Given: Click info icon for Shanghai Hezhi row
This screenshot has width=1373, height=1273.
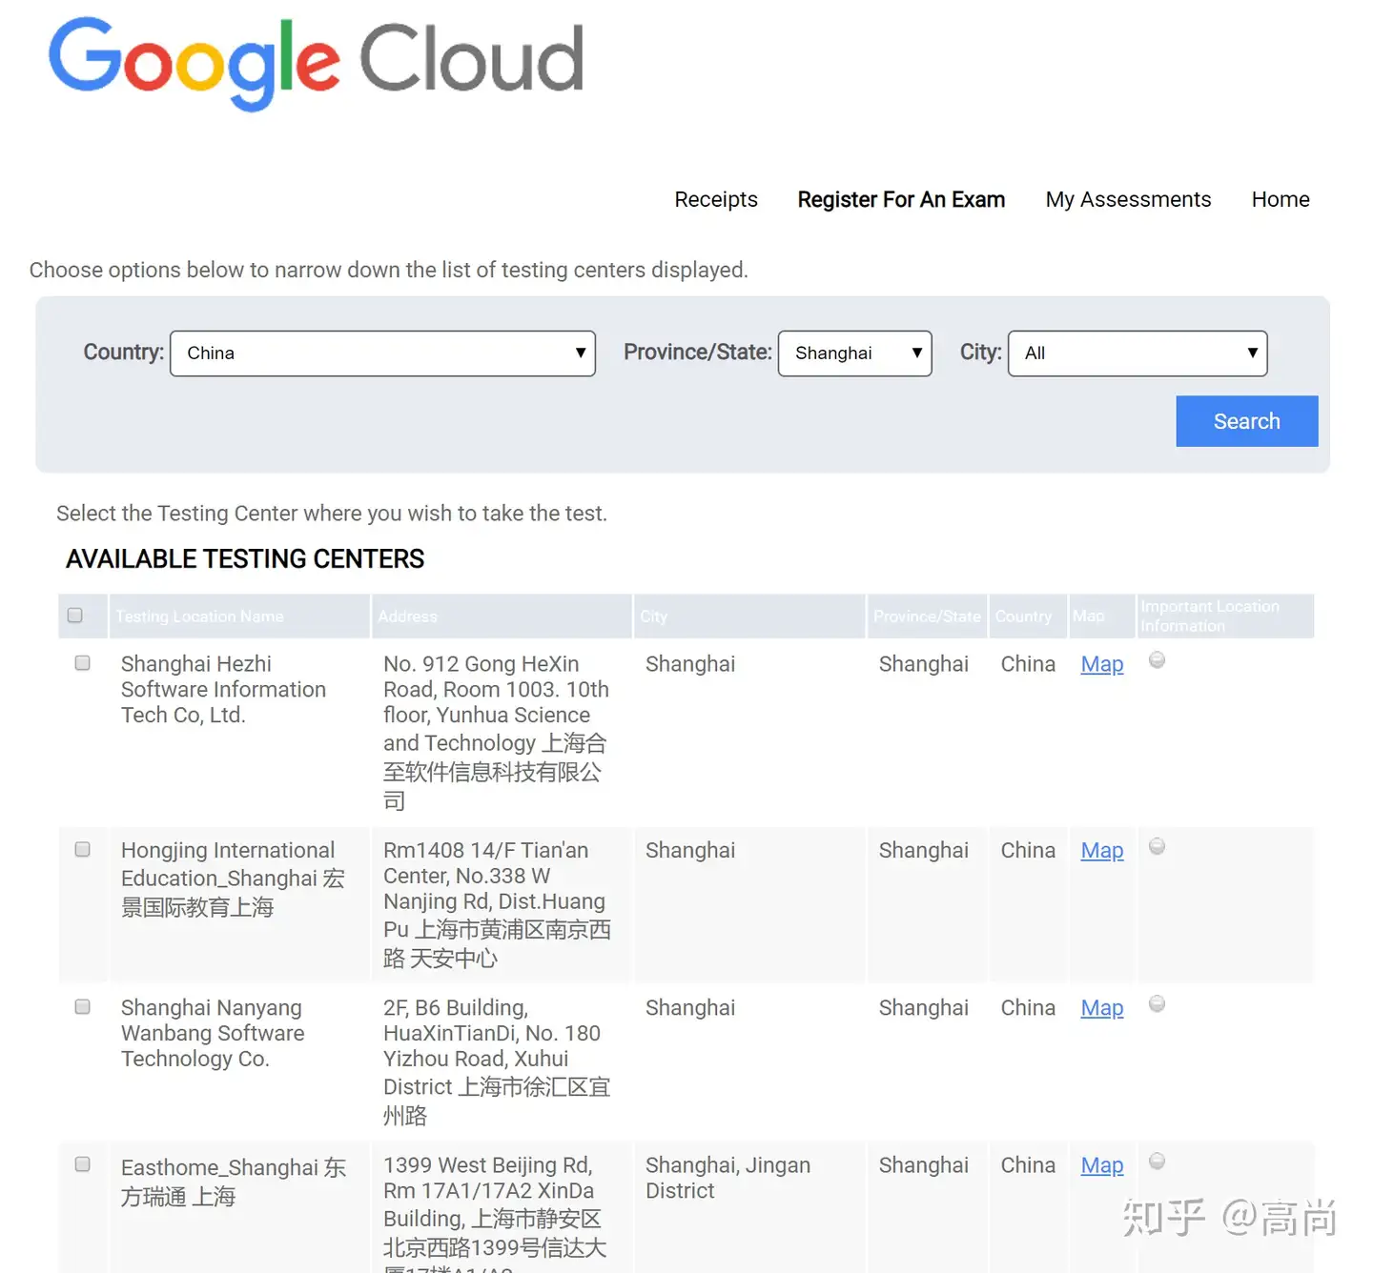Looking at the screenshot, I should click(x=1157, y=660).
